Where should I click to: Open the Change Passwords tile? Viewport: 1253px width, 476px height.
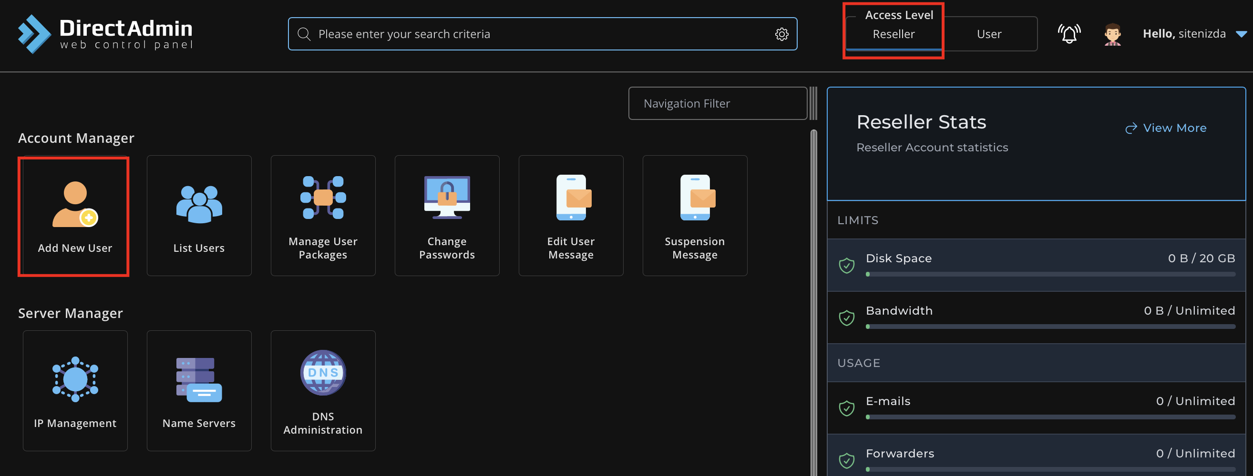[447, 216]
